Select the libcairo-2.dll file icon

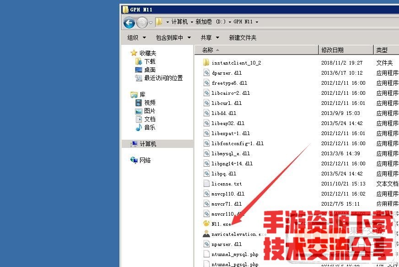click(x=206, y=93)
